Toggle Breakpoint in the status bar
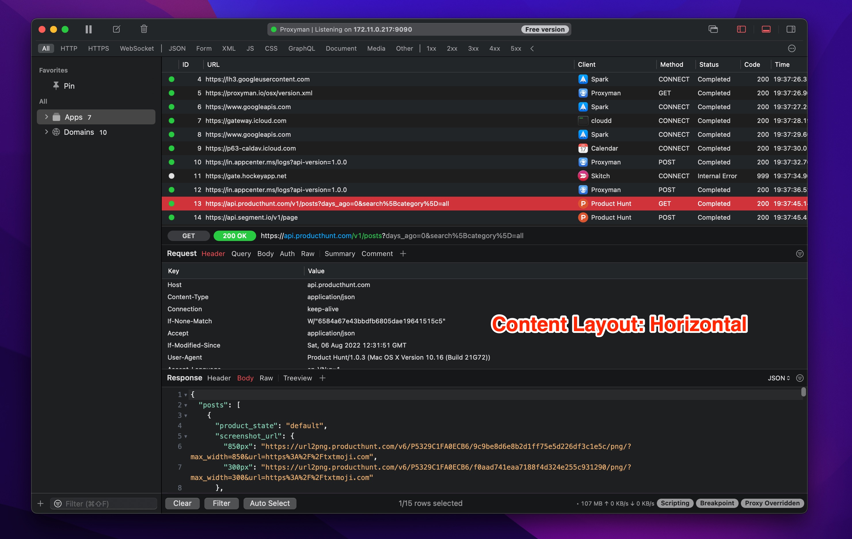 [x=717, y=503]
